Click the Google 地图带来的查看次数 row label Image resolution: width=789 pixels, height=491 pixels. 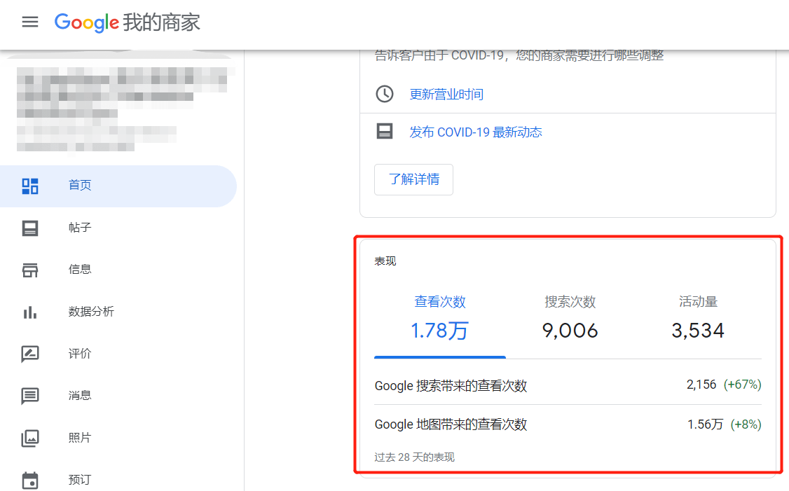point(451,424)
